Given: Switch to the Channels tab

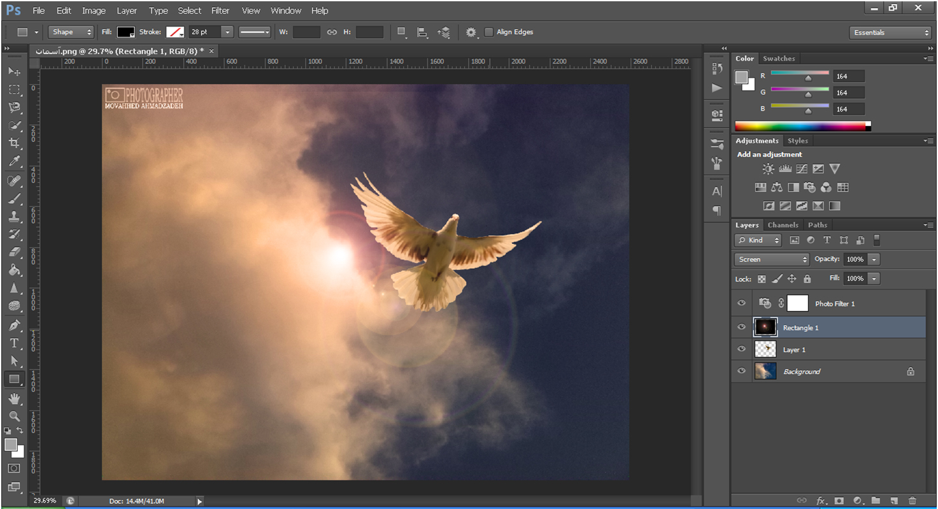Looking at the screenshot, I should tap(783, 225).
